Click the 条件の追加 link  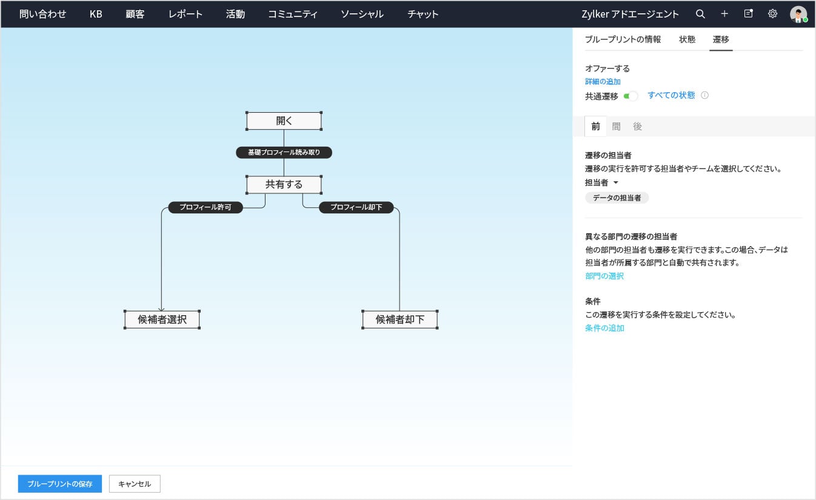(604, 328)
